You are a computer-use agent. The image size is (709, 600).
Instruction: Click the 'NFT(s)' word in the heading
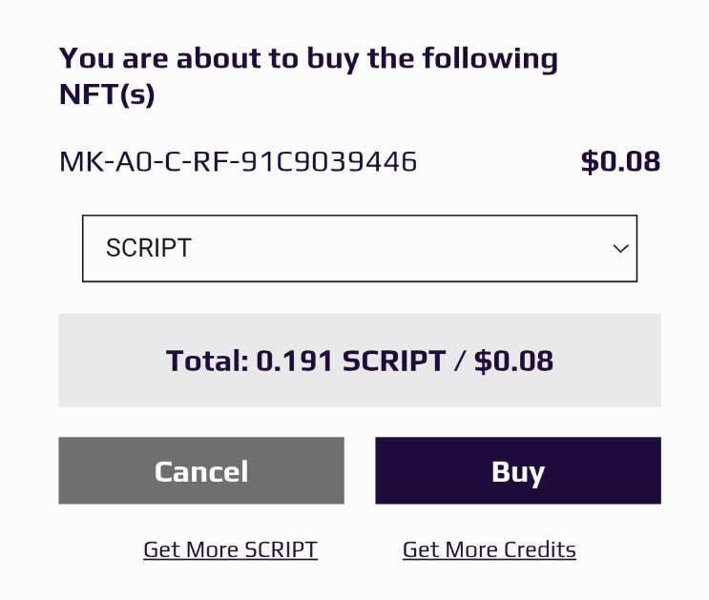click(x=107, y=94)
